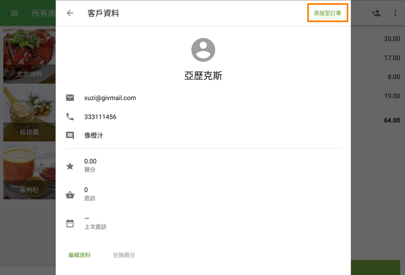405x275 pixels.
Task: Select the 茶枸杞 product thumbnail
Action: click(29, 172)
